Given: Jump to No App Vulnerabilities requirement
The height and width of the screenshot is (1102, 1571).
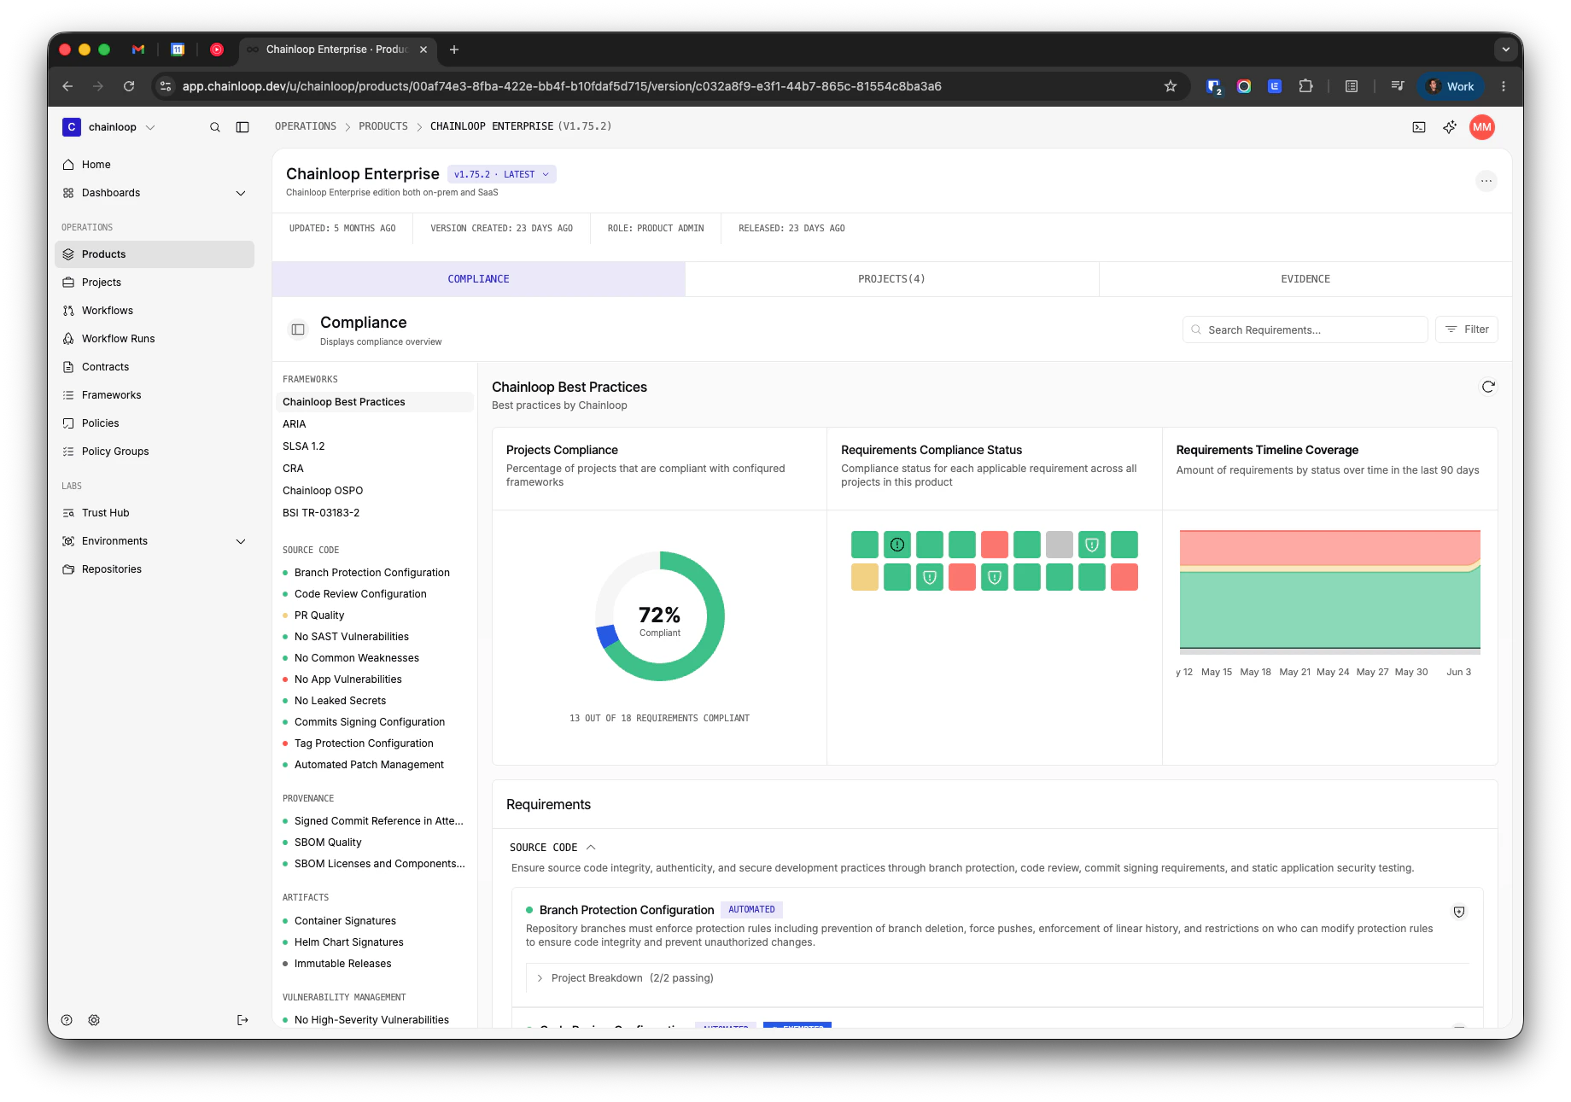Looking at the screenshot, I should click(347, 679).
